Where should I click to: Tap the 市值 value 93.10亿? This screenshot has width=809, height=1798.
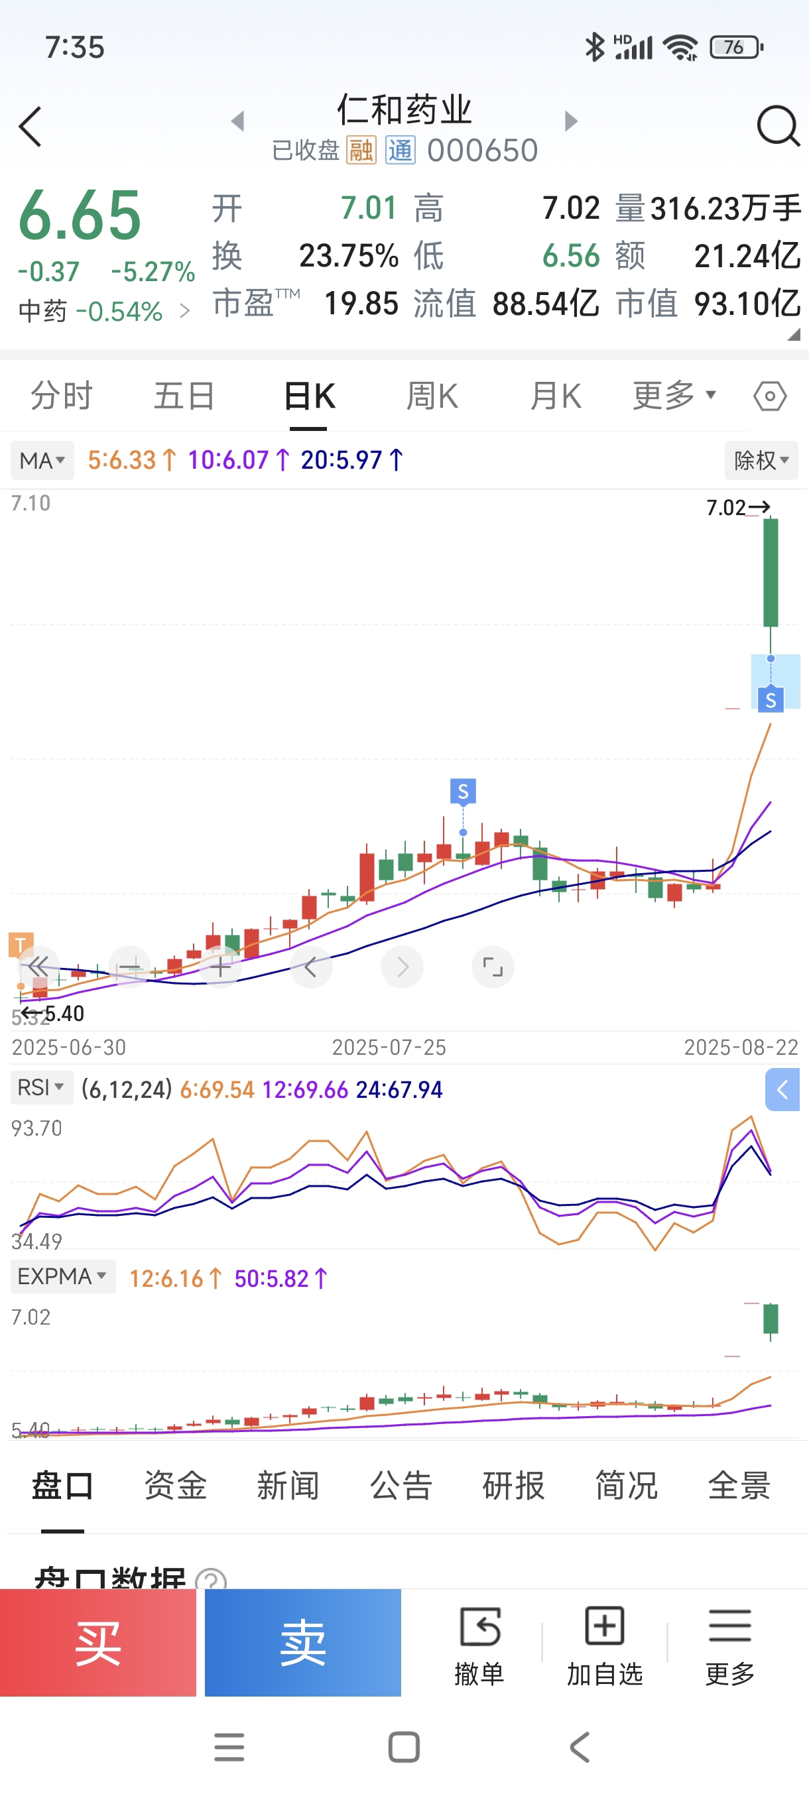tap(747, 304)
